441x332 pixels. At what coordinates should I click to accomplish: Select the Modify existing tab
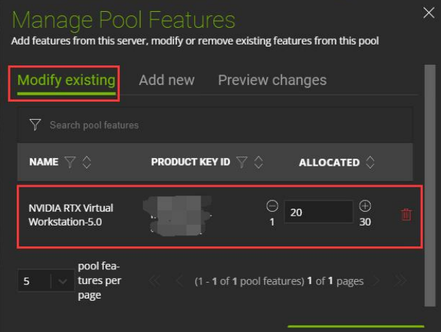point(66,80)
